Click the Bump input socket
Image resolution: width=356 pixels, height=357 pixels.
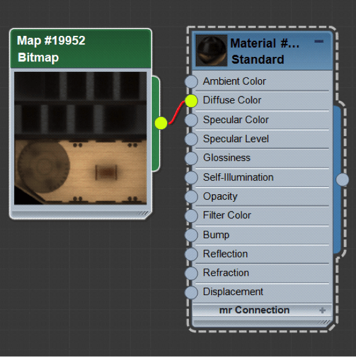pos(191,235)
